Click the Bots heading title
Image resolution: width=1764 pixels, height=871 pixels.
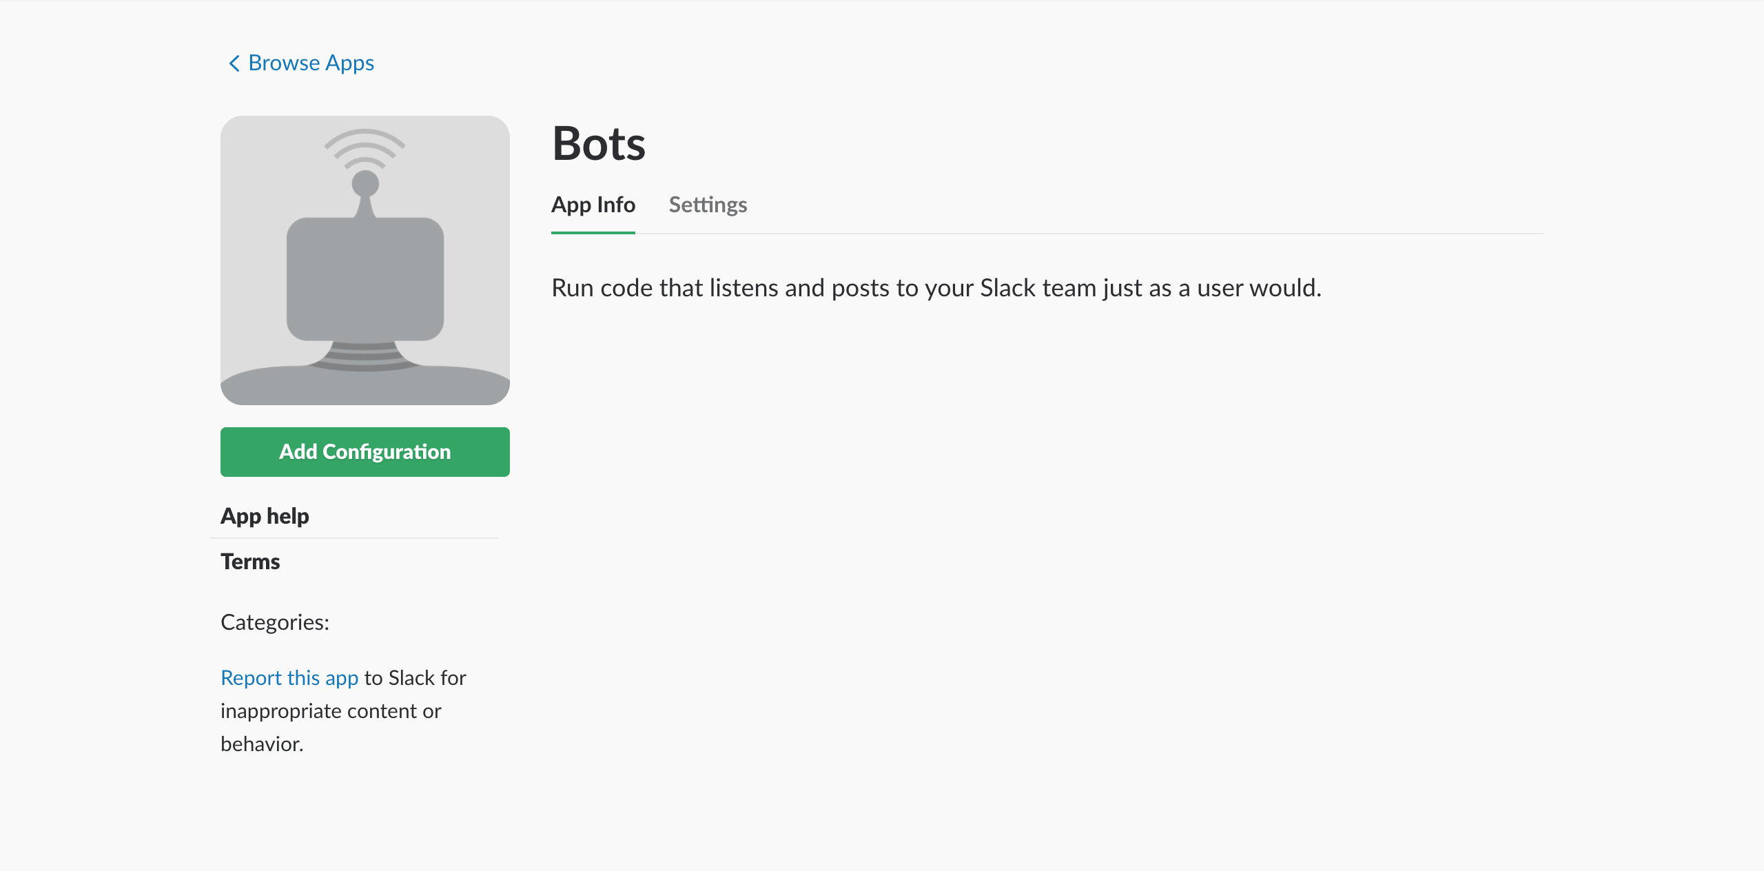599,144
